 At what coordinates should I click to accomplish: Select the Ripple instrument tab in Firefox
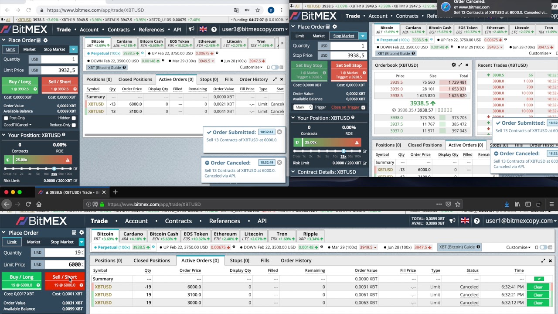[310, 236]
